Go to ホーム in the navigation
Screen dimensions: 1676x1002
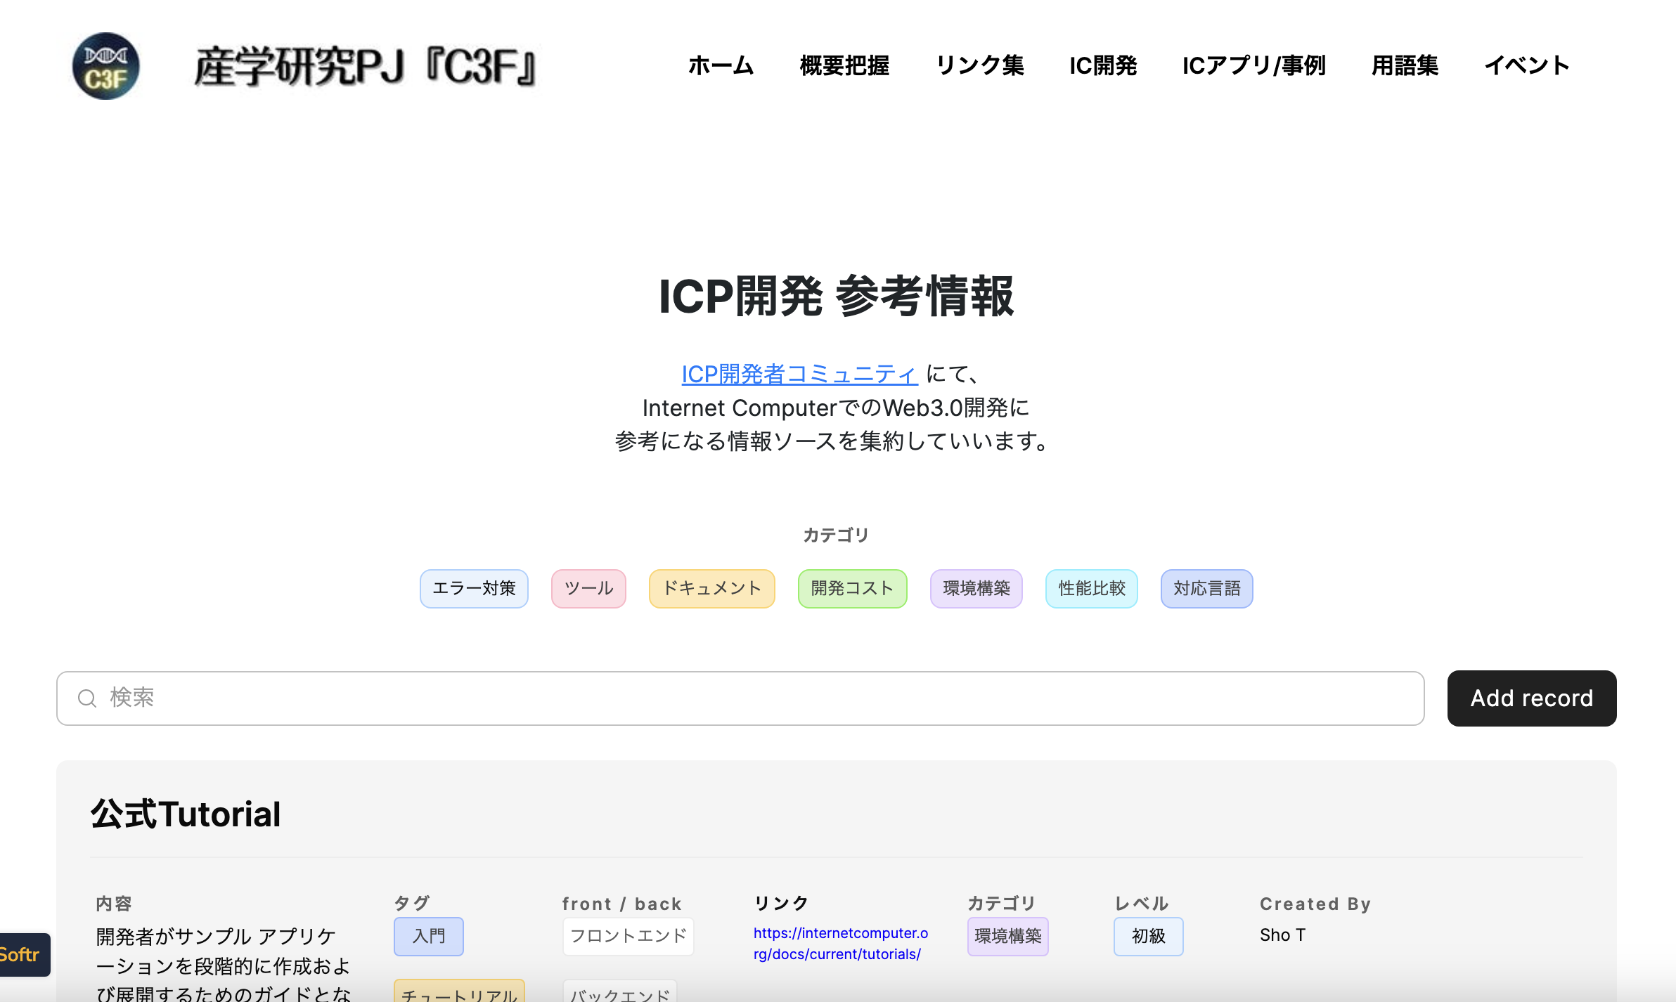pyautogui.click(x=721, y=65)
